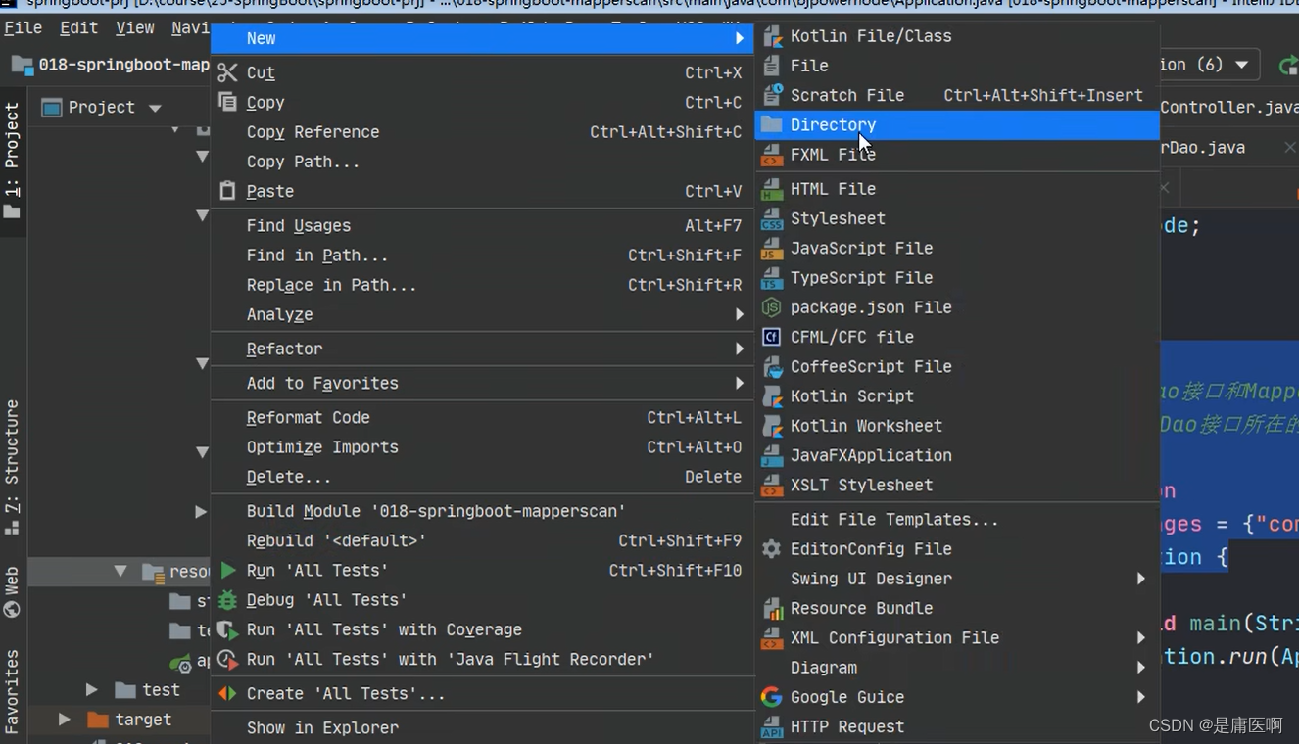Click 018-springboot-map breadcrumb in navigation bar
Viewport: 1299px width, 744px height.
pyautogui.click(x=112, y=65)
